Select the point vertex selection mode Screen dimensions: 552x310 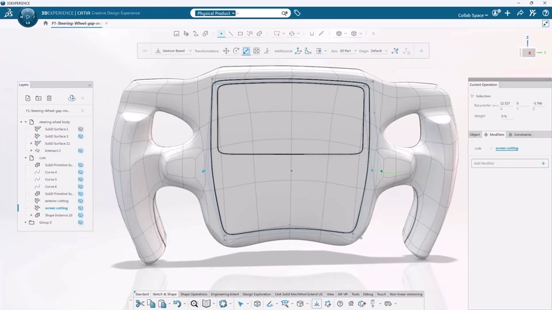pyautogui.click(x=221, y=34)
